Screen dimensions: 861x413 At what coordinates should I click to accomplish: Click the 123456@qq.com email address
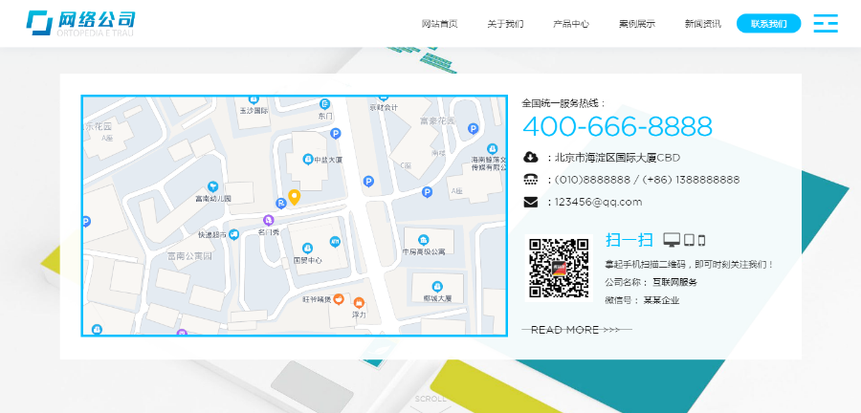point(598,202)
